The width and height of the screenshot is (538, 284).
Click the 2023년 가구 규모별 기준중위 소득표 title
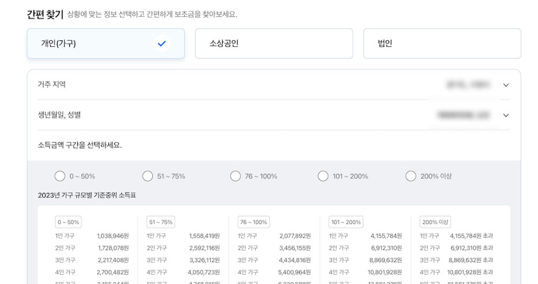pos(87,195)
